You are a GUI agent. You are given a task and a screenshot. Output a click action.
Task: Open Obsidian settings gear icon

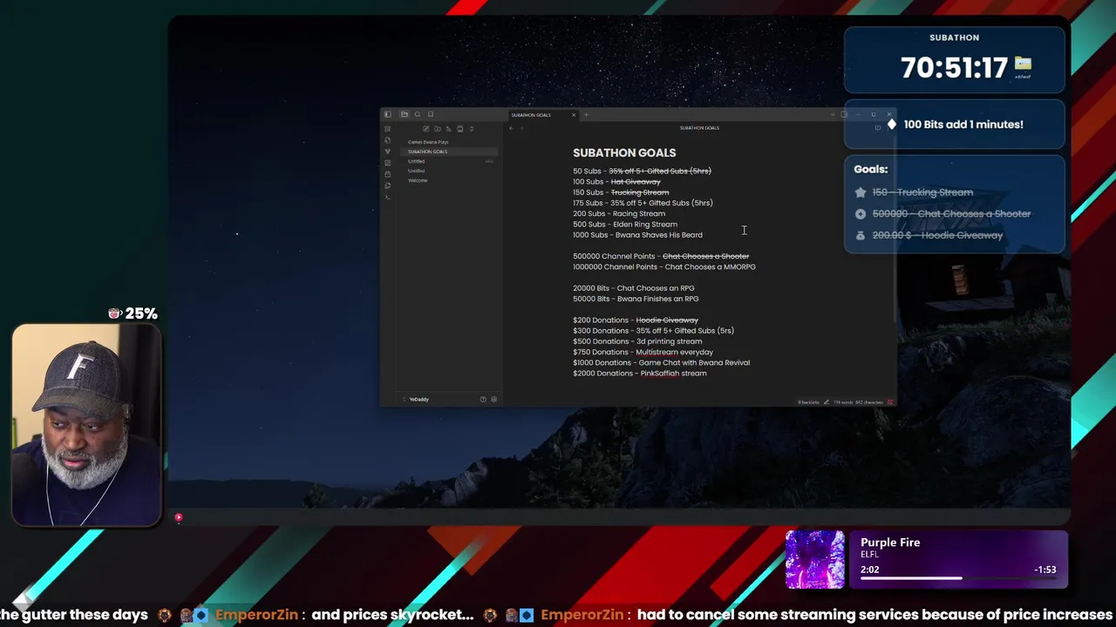coord(493,399)
